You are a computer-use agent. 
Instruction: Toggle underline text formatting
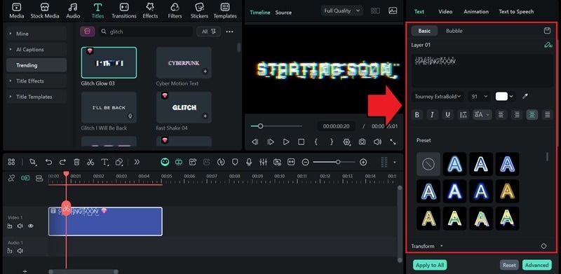click(x=447, y=115)
